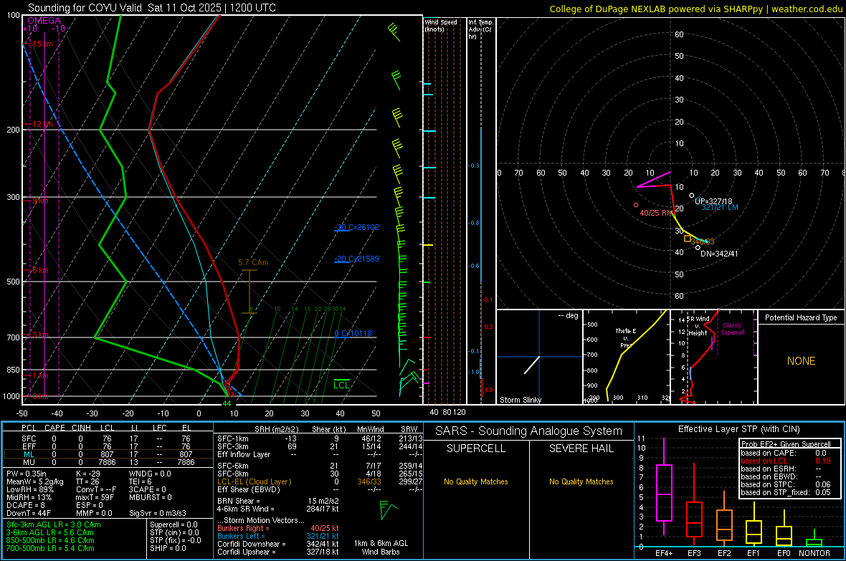Select the orange LCL-EL (Cloud Layer) row
The height and width of the screenshot is (561, 846).
(320, 481)
